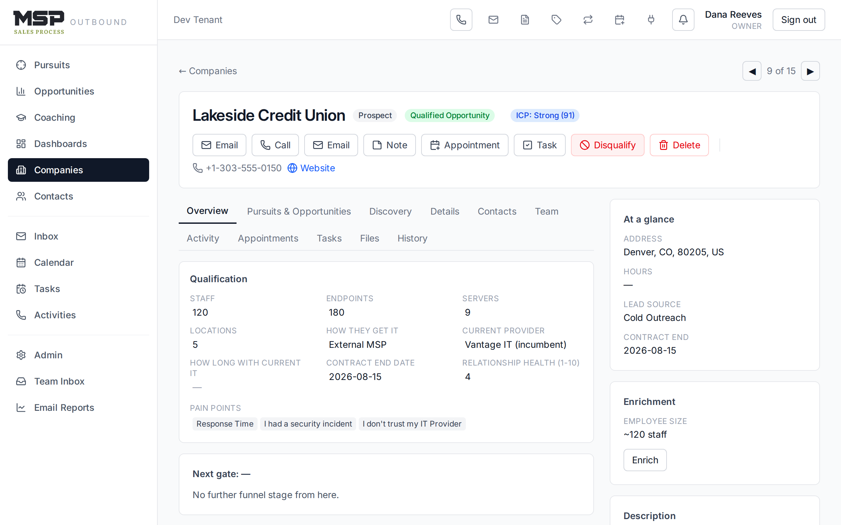This screenshot has width=841, height=525.
Task: Open the Tasks sub-tab
Action: click(329, 239)
